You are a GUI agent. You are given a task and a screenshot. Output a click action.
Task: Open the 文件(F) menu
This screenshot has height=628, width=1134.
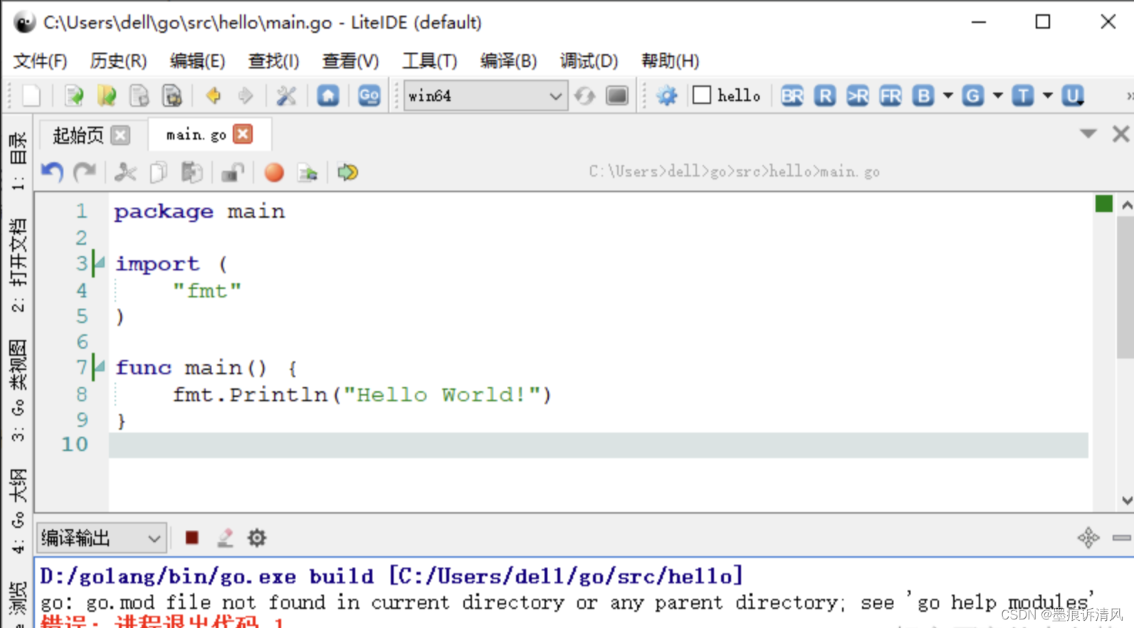coord(40,61)
